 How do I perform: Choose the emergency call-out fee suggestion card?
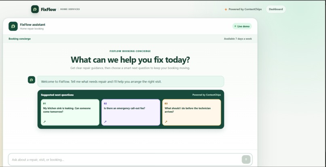131,112
